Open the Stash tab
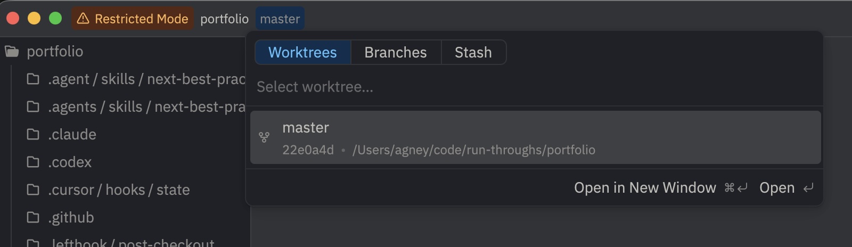Image resolution: width=852 pixels, height=247 pixels. tap(473, 52)
